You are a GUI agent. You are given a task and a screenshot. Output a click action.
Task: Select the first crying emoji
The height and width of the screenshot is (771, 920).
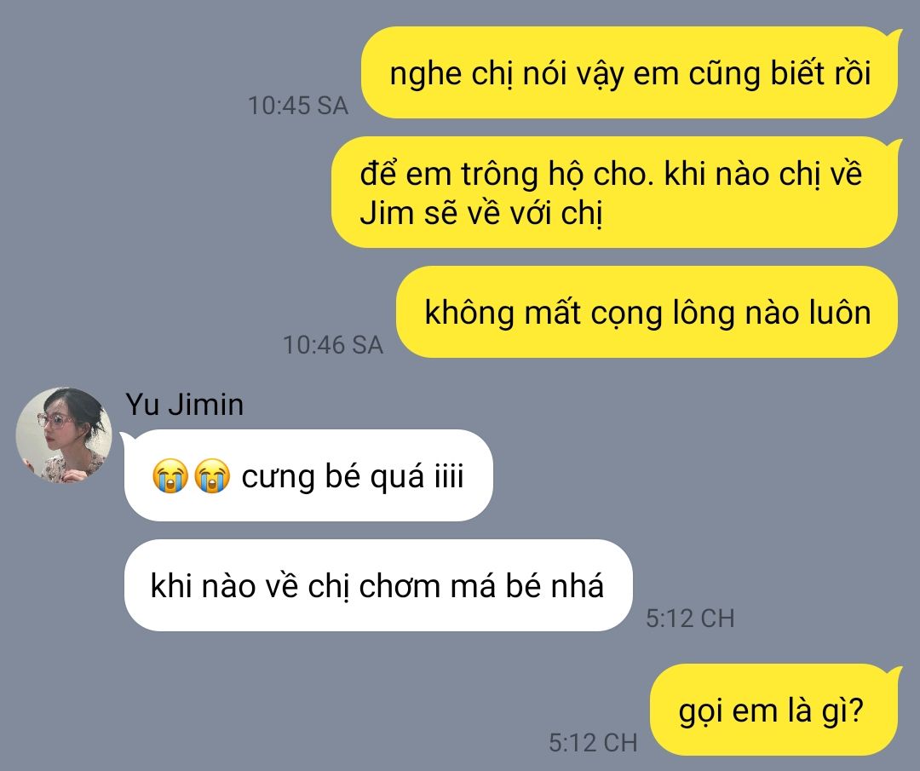(170, 475)
